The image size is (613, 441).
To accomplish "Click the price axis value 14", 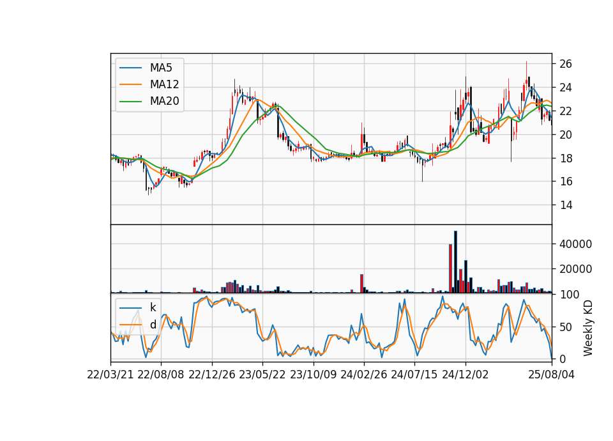I will [x=566, y=205].
